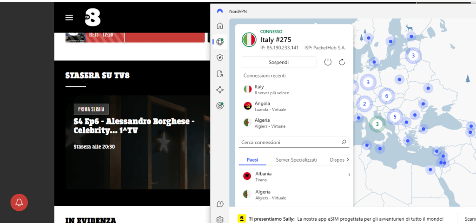The width and height of the screenshot is (476, 223).
Task: Select recent connection Angola Luanda
Action: [294, 106]
